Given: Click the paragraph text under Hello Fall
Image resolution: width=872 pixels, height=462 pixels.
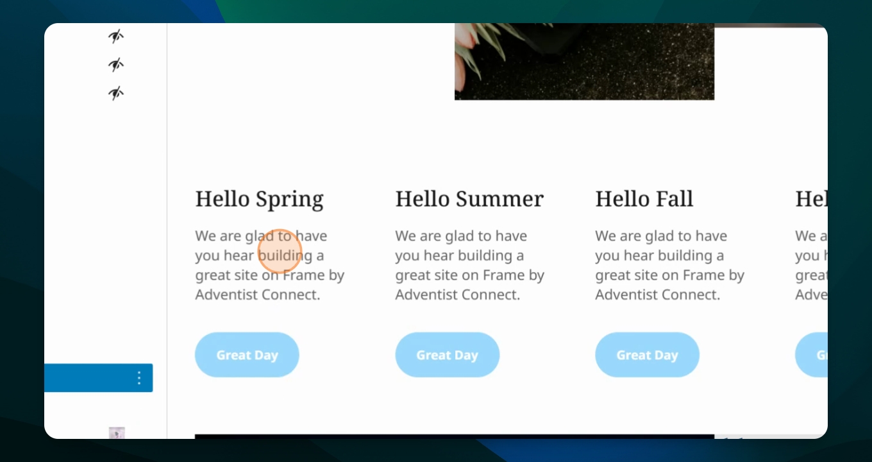Looking at the screenshot, I should coord(669,265).
